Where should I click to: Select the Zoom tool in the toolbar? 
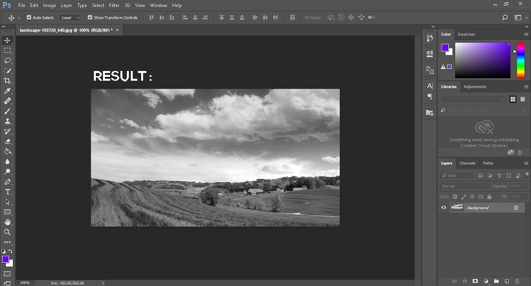(x=8, y=232)
